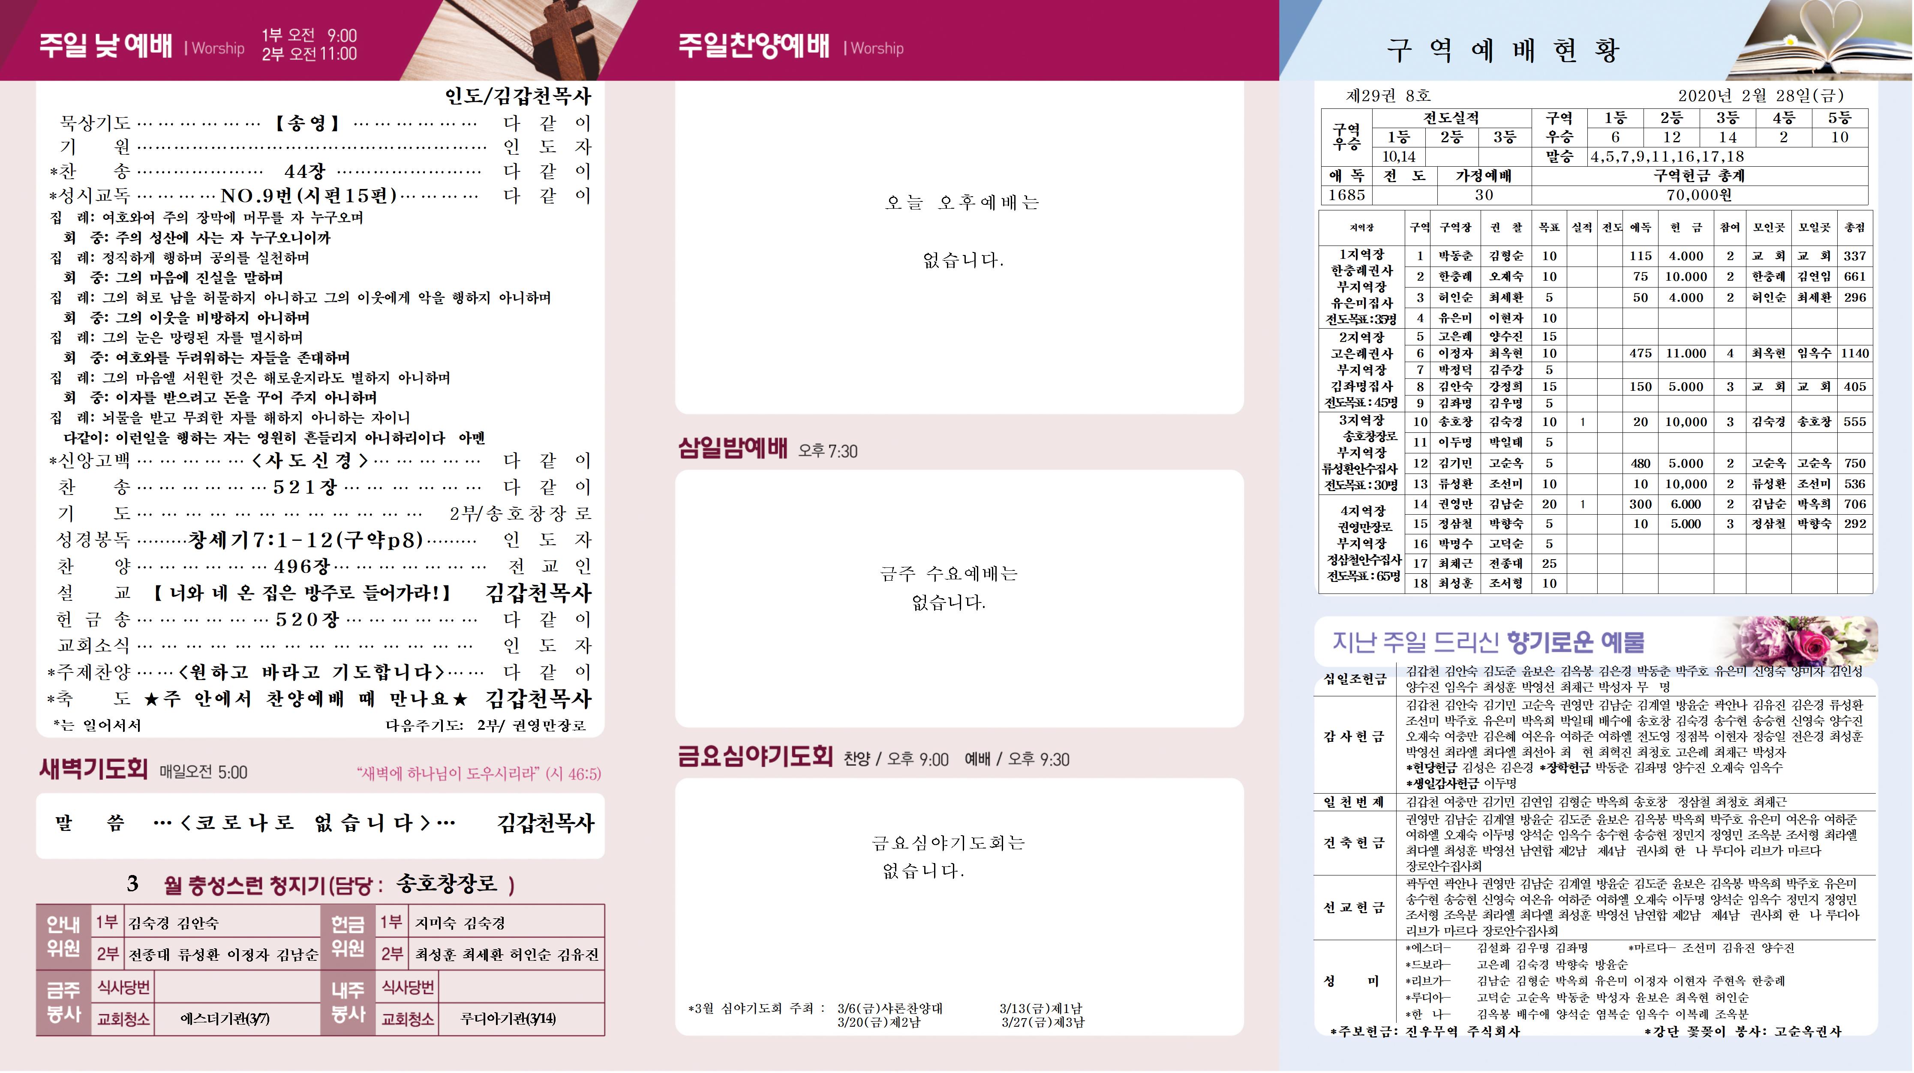The image size is (1914, 1073).
Task: Click '오후 7:30' service time
Action: pos(828,452)
